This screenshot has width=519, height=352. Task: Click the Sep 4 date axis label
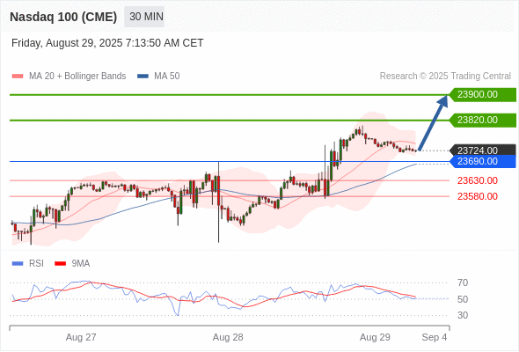(x=435, y=337)
